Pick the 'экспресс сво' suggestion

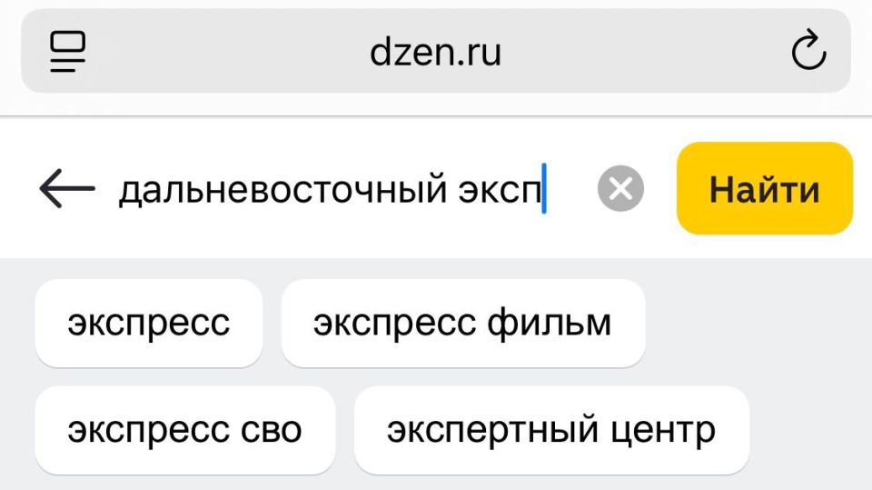tap(184, 430)
